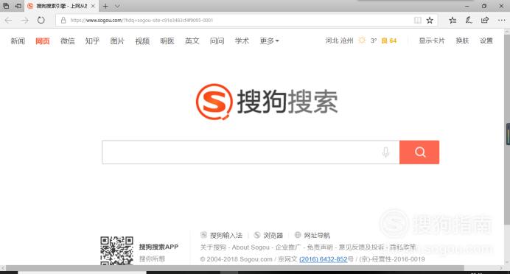Go back with the browser back arrow
This screenshot has width=510, height=274.
8,20
